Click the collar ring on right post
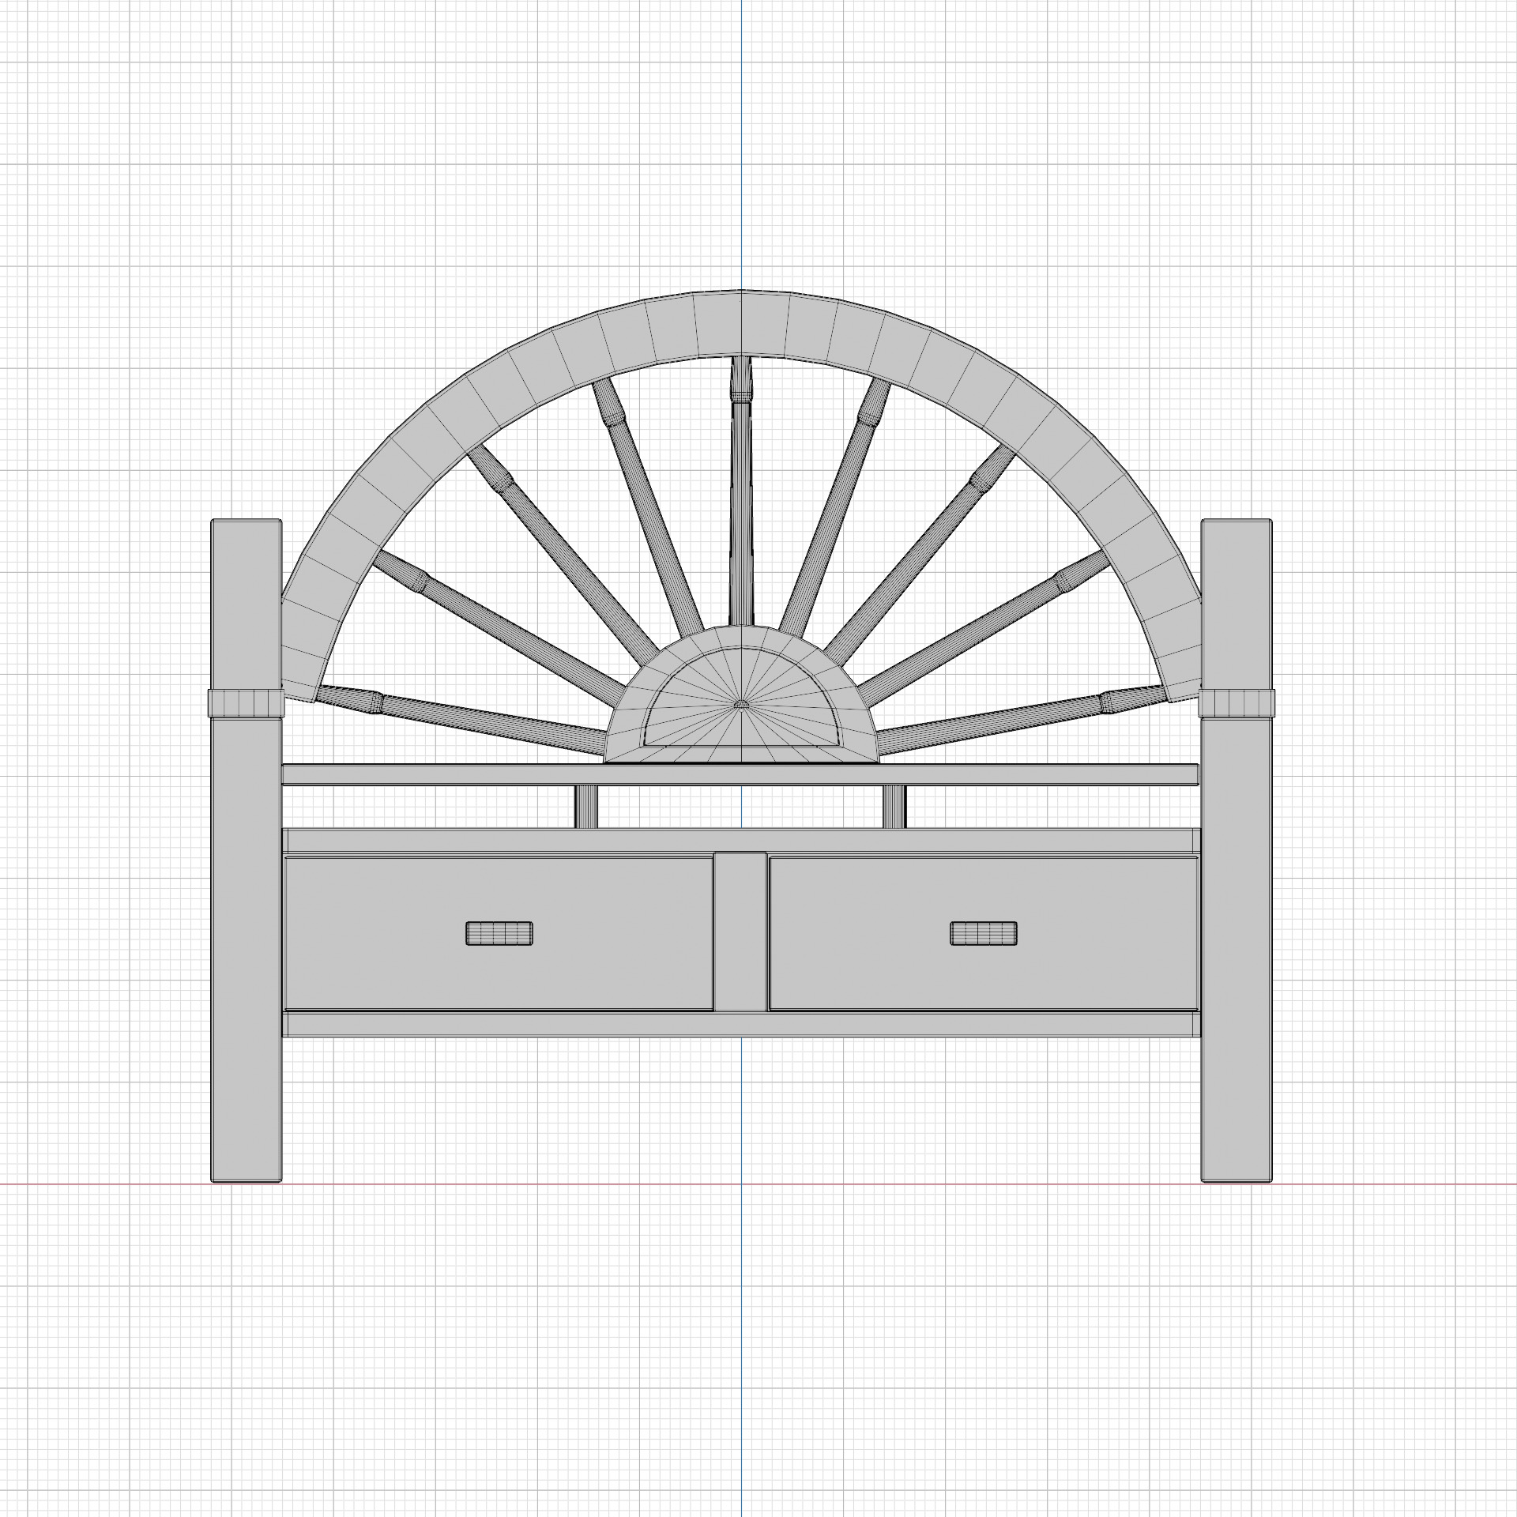 (x=1236, y=702)
